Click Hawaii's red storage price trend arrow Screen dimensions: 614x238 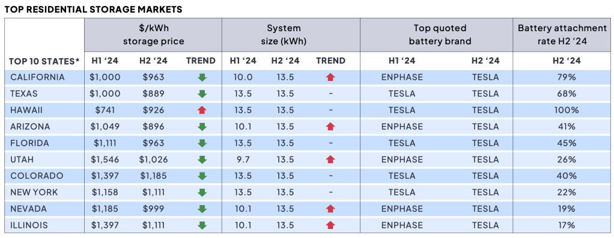pos(202,110)
